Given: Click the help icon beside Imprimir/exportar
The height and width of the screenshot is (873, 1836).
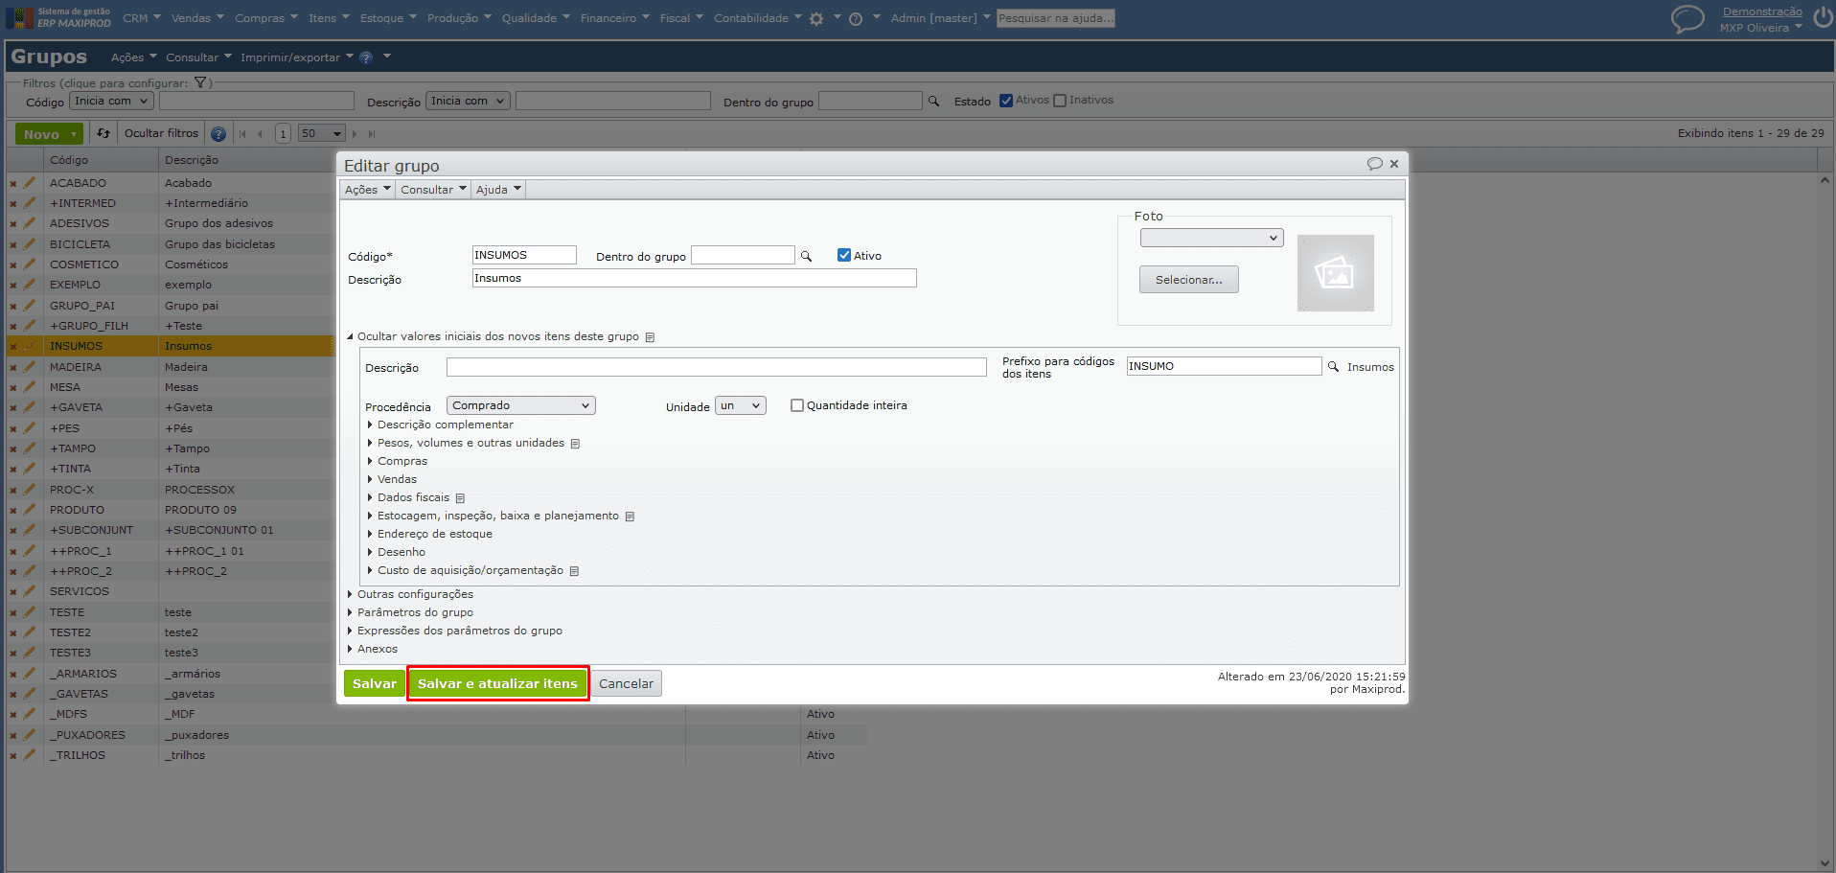Looking at the screenshot, I should (365, 57).
